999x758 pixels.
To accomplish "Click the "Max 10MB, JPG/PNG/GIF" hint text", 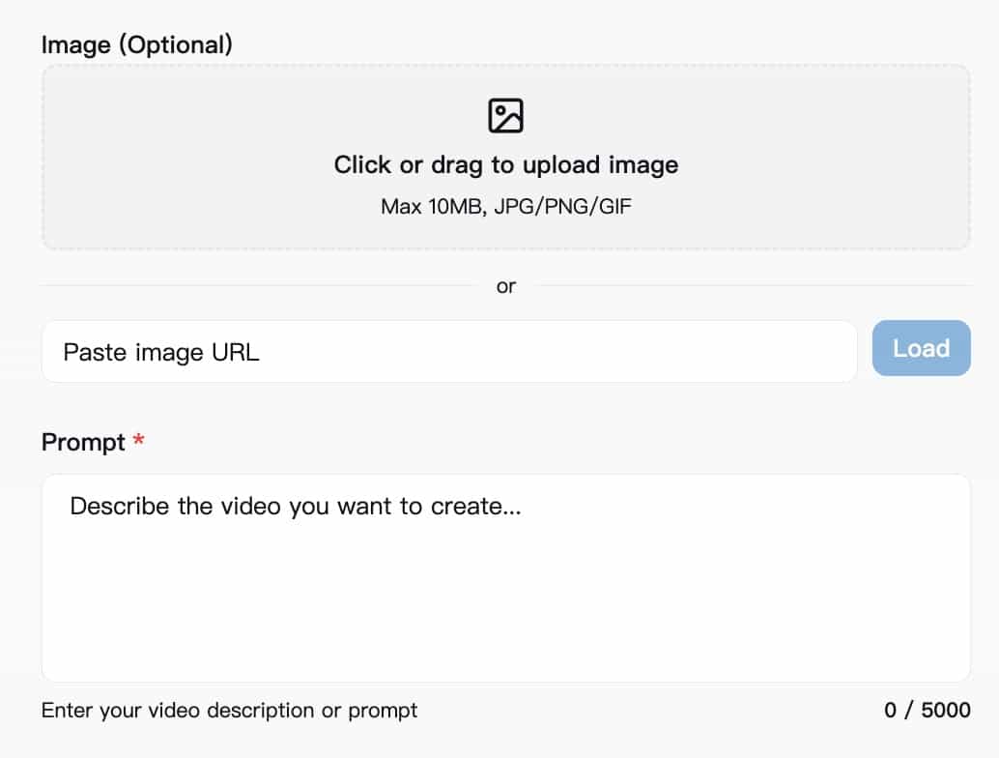I will pos(505,207).
